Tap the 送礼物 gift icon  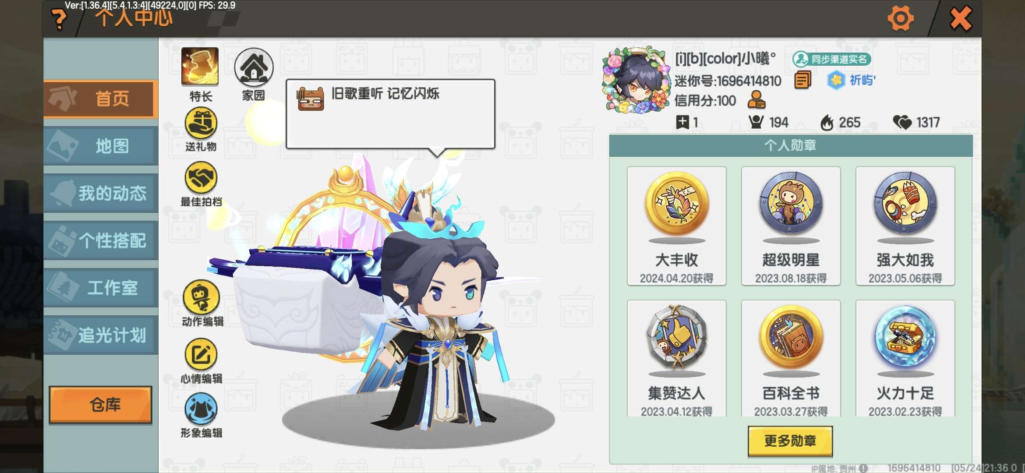(201, 123)
